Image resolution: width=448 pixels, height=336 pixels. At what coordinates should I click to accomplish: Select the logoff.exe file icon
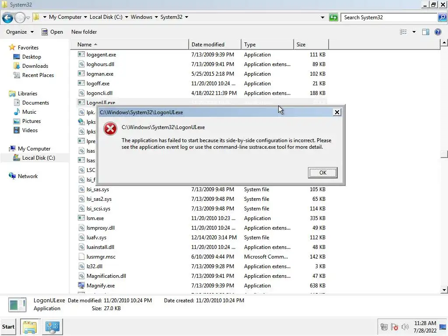(81, 83)
